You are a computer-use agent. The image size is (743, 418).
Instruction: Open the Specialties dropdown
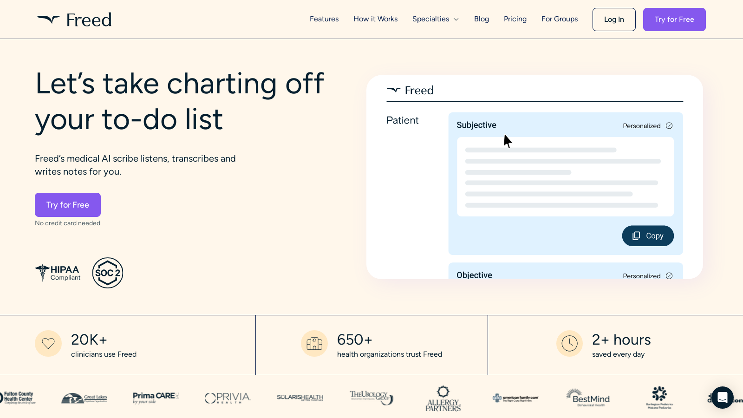coord(430,19)
